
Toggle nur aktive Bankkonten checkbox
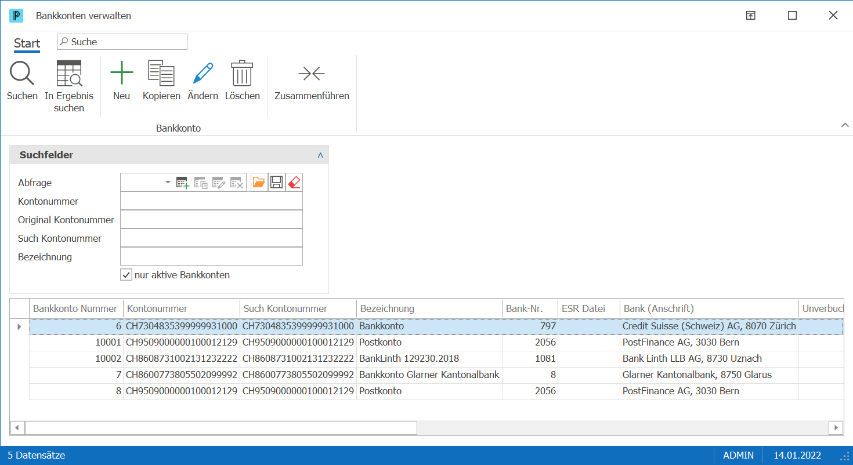pyautogui.click(x=126, y=275)
